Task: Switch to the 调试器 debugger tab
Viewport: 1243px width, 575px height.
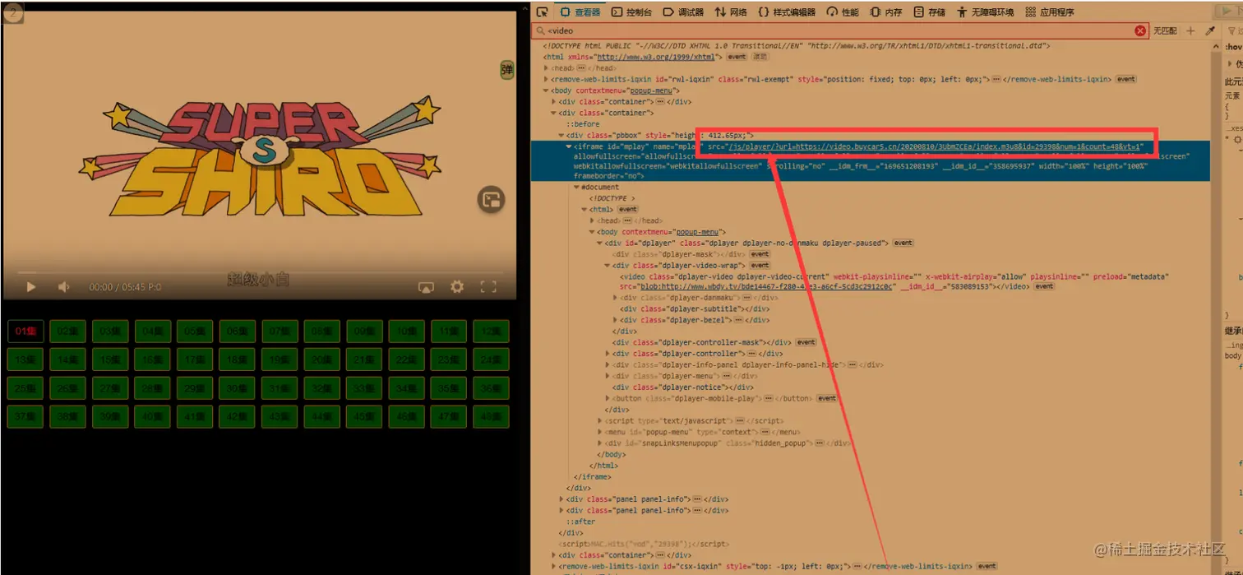Action: point(683,12)
